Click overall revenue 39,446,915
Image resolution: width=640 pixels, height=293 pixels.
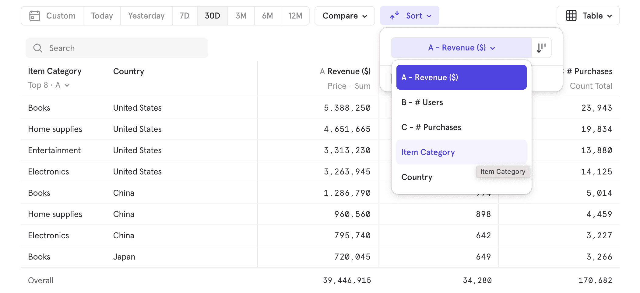pyautogui.click(x=347, y=281)
